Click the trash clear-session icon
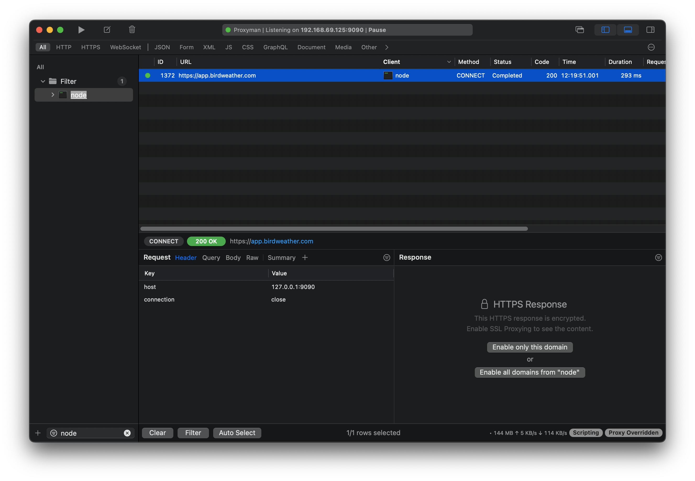 coord(132,30)
